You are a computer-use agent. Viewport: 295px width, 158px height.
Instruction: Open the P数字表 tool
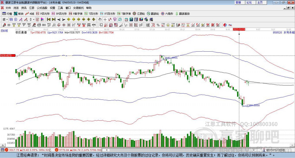pyautogui.click(x=76, y=14)
